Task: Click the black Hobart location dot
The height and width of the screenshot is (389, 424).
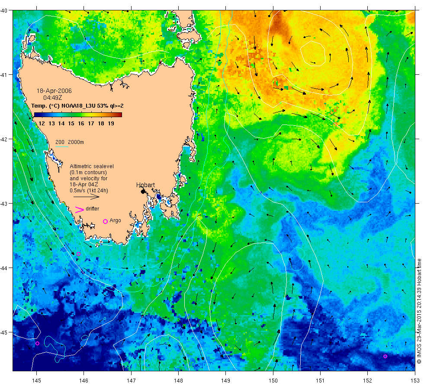Action: [143, 191]
